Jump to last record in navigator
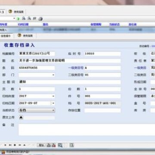Screen dimensions: 155x155 click(10, 145)
